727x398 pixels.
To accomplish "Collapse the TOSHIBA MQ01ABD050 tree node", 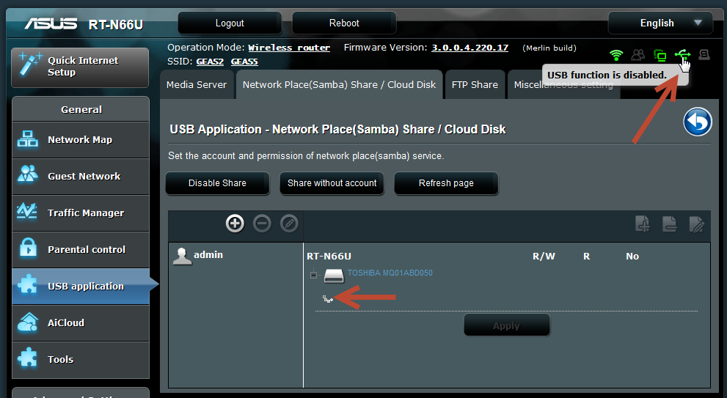I will [x=313, y=275].
